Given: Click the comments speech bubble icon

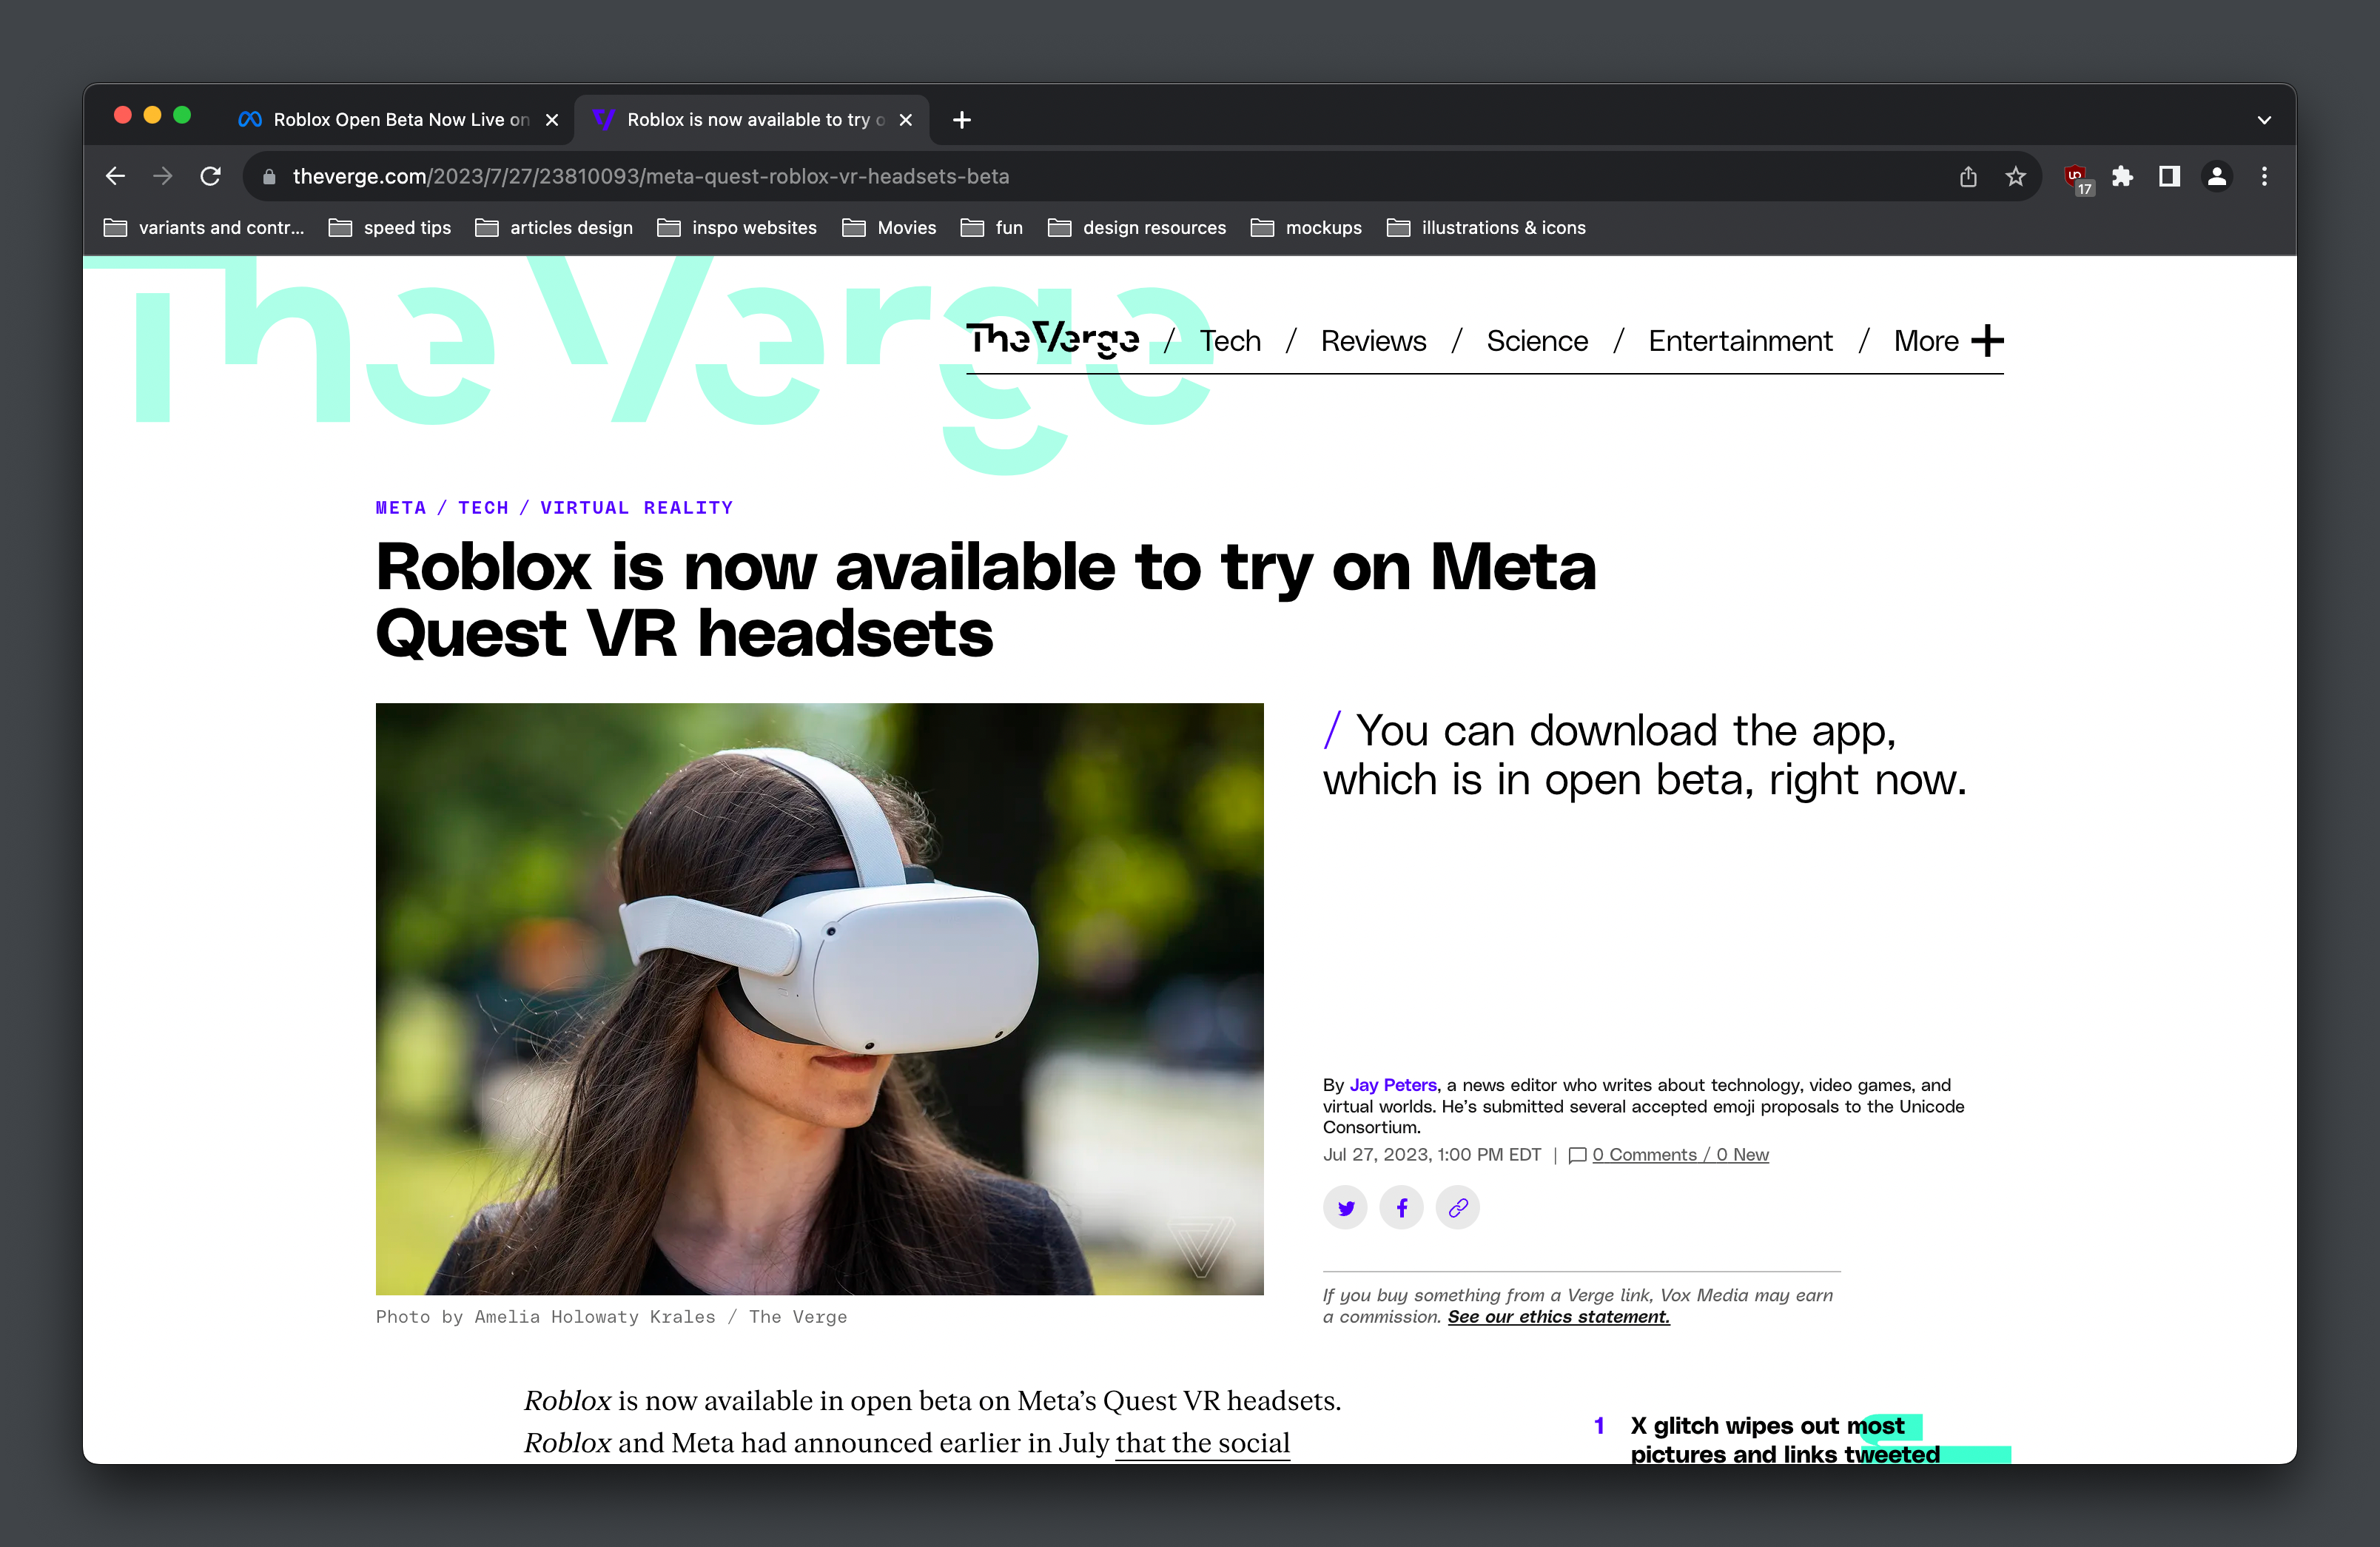Looking at the screenshot, I should (1578, 1155).
